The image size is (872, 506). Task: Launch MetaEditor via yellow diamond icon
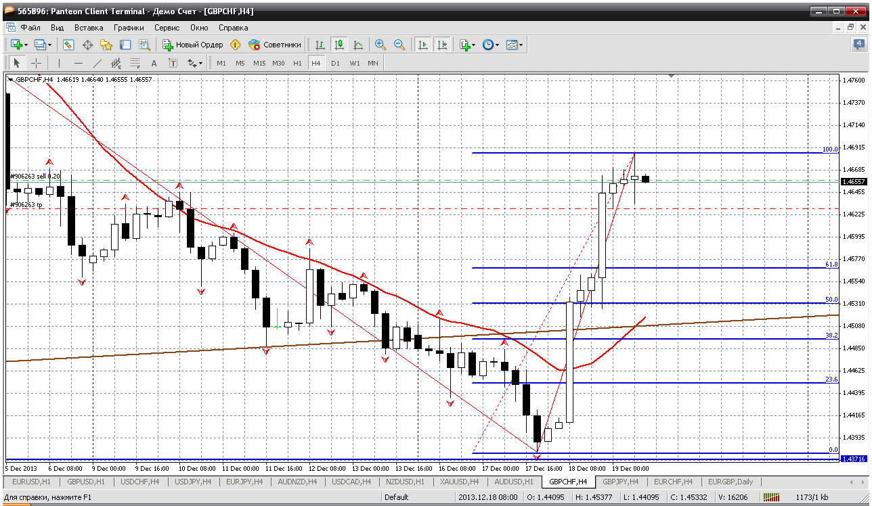[236, 45]
